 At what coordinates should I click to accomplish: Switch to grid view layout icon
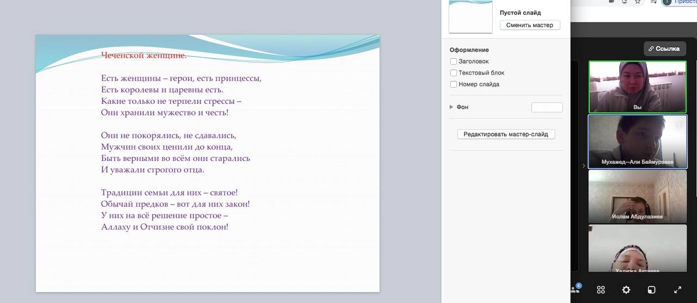(x=601, y=290)
